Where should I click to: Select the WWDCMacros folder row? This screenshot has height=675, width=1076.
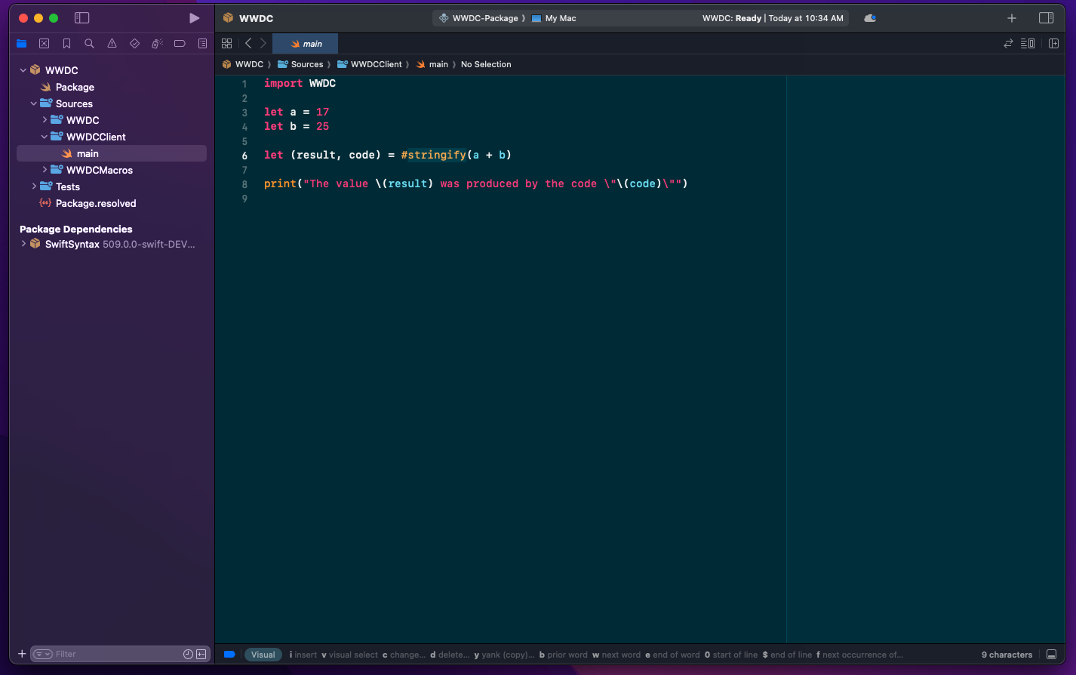pos(112,170)
